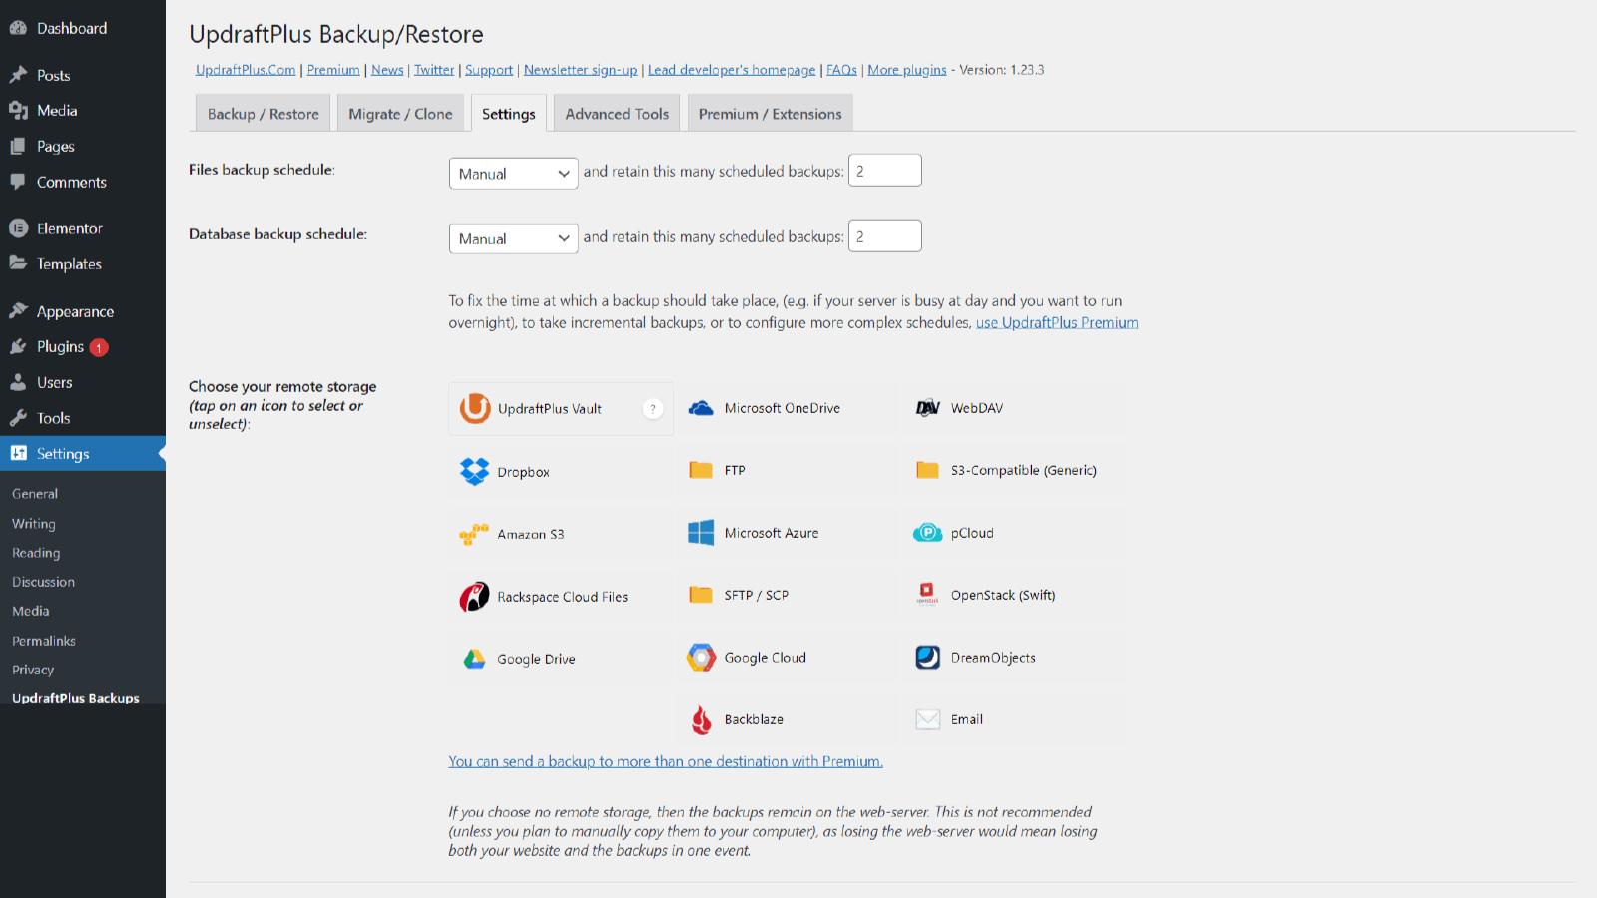
Task: Open the FAQs link
Action: tap(841, 70)
